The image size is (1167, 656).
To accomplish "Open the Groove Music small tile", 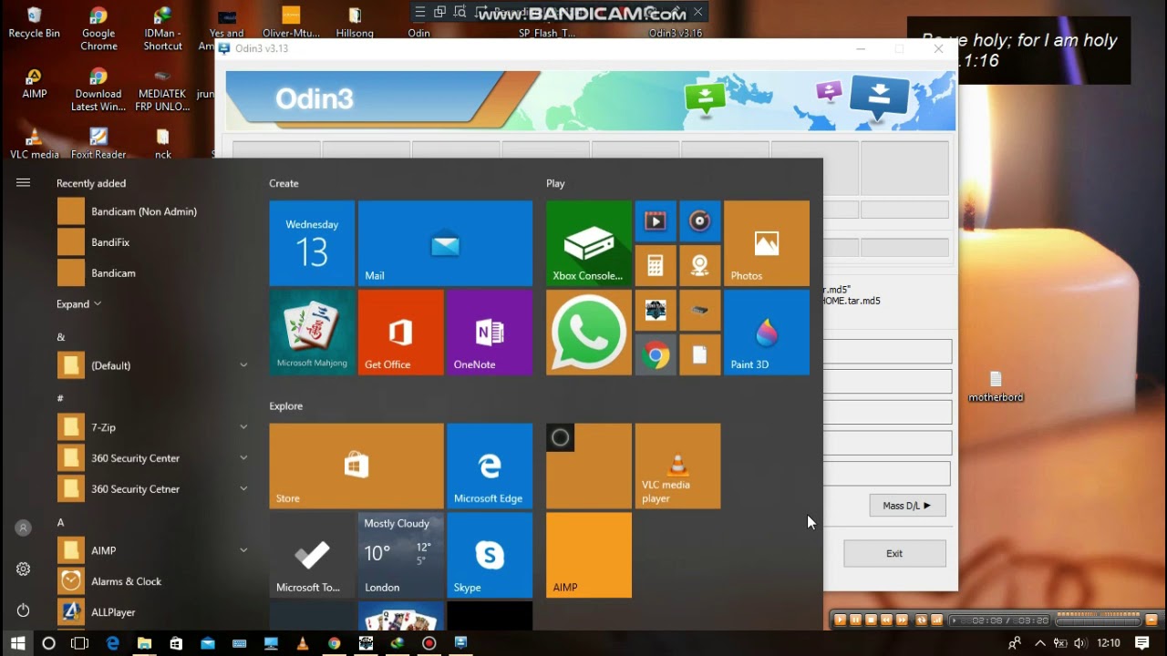I will click(x=700, y=220).
